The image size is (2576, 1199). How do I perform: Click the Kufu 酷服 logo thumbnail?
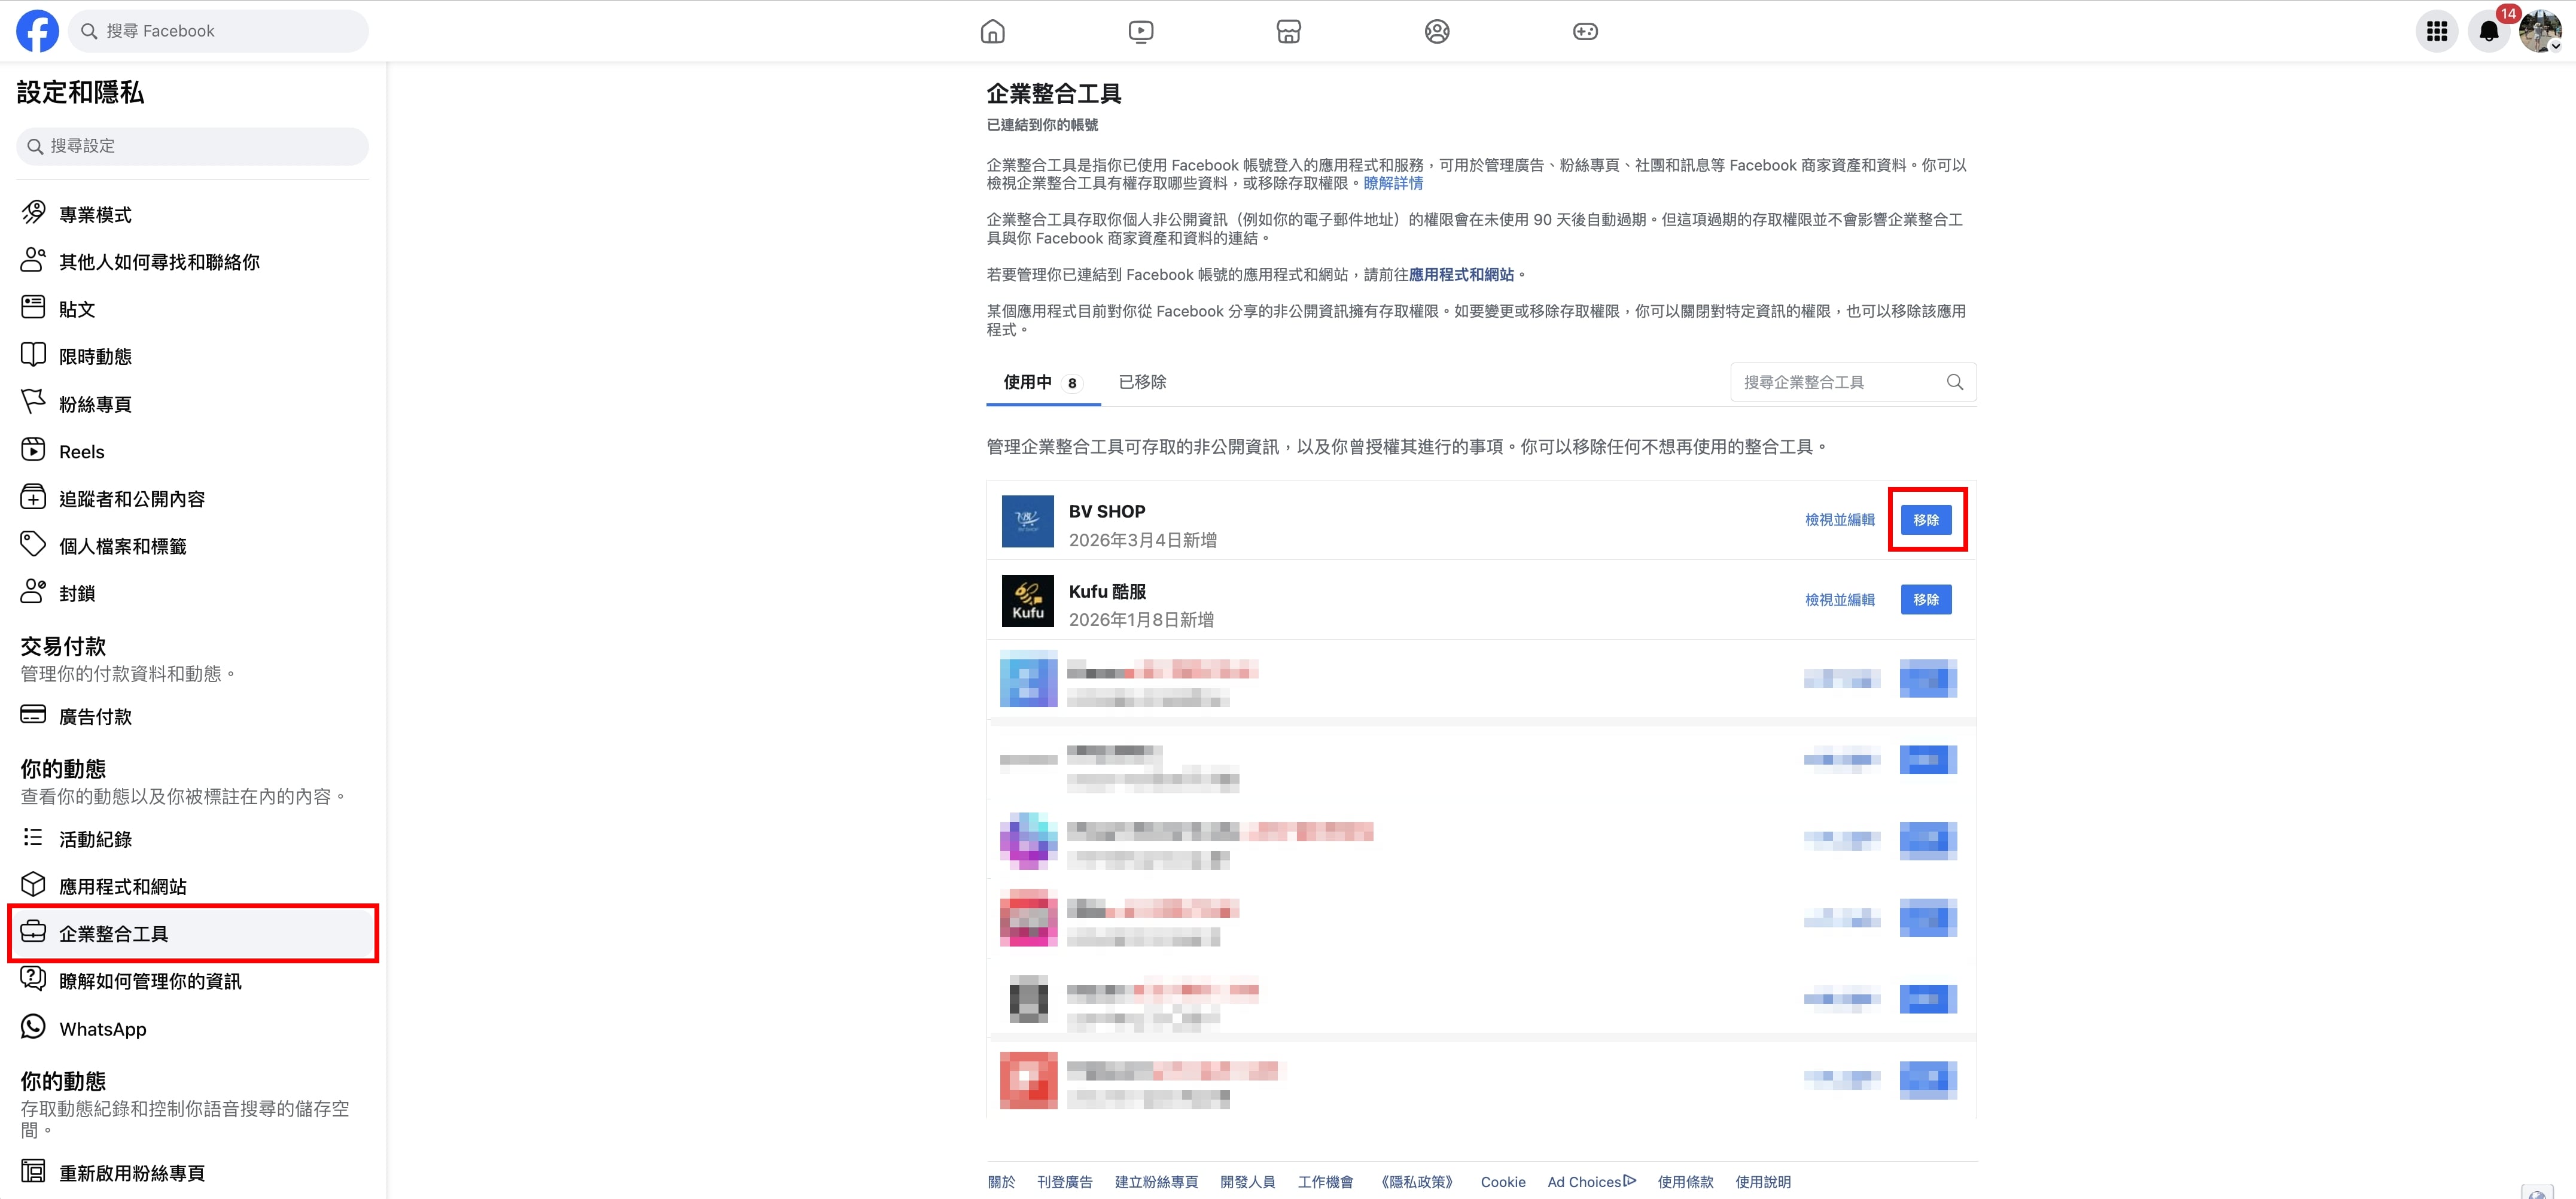click(1028, 601)
